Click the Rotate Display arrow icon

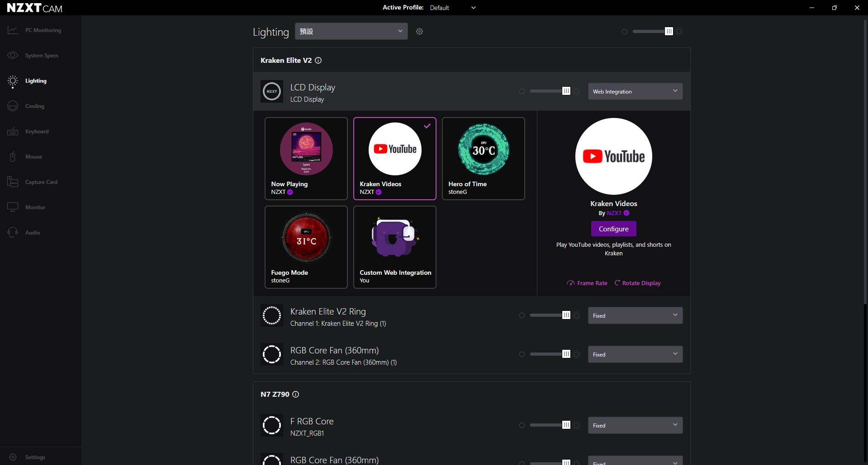click(x=617, y=283)
